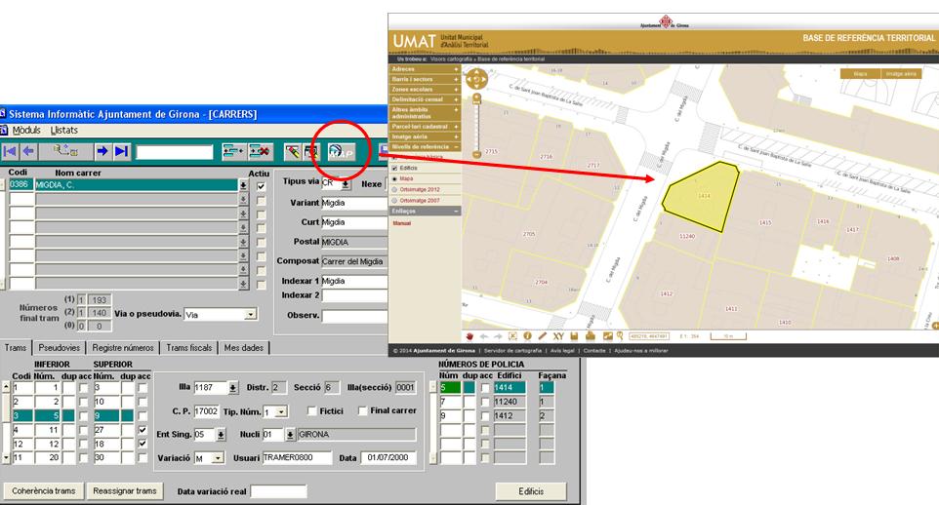
Task: Jump to last record in CARRERS toolbar
Action: click(122, 151)
